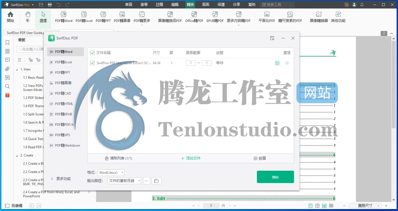Click the Office轉PDF ribbon icon
Image resolution: width=398 pixels, height=211 pixels.
point(194,17)
